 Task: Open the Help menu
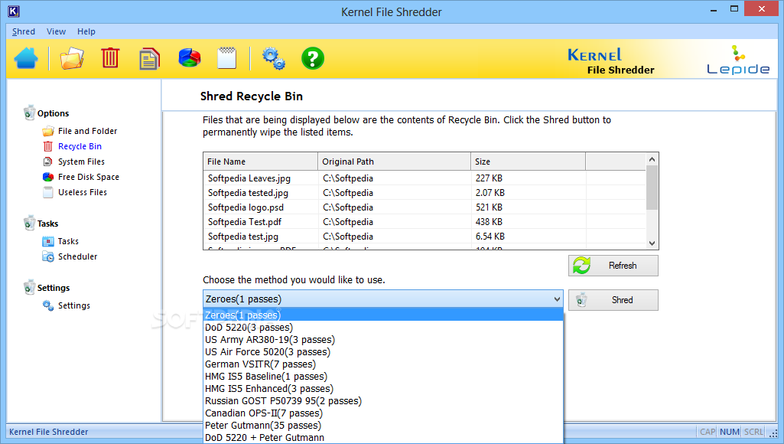click(86, 31)
